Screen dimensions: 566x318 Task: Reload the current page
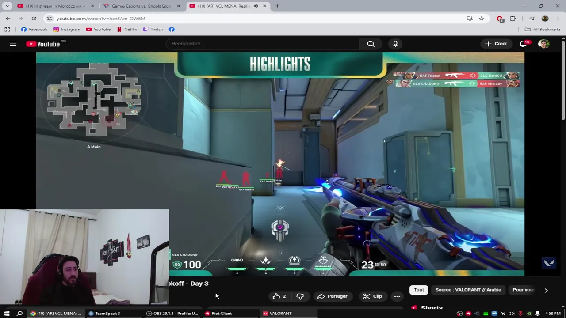[x=34, y=19]
